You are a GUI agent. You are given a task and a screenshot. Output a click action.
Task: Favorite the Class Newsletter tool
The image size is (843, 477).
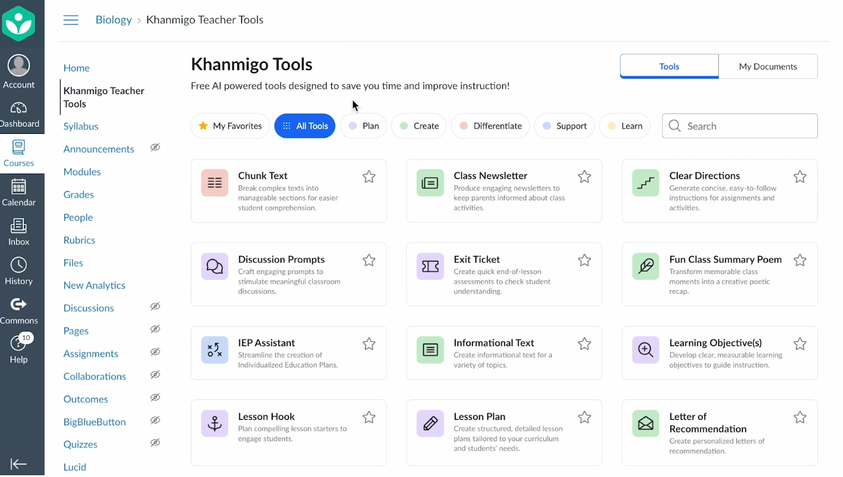(x=584, y=177)
